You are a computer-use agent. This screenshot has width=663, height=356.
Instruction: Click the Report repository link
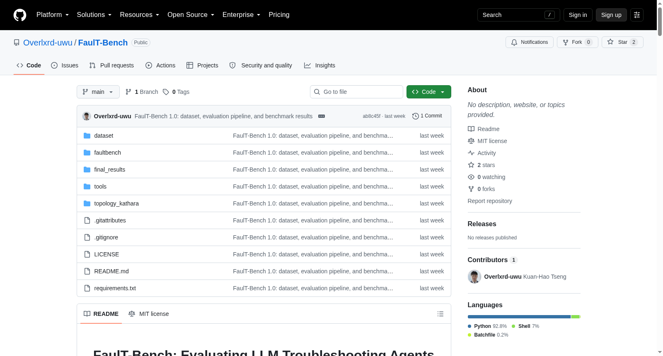click(490, 201)
